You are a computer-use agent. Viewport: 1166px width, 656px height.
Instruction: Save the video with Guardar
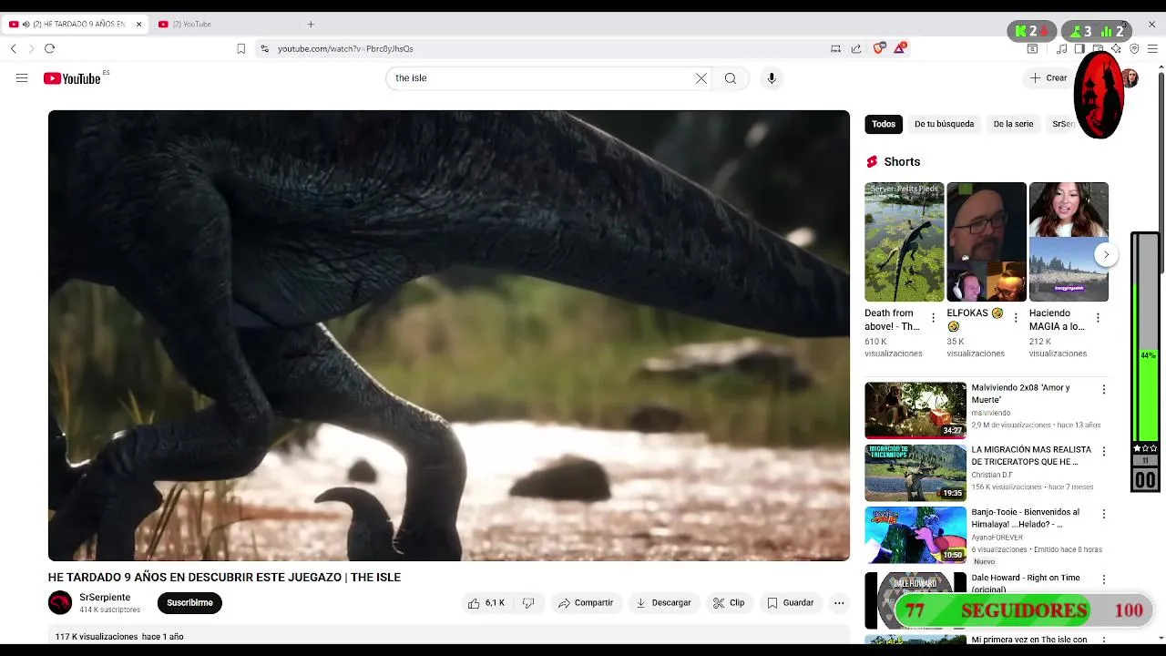coord(790,603)
